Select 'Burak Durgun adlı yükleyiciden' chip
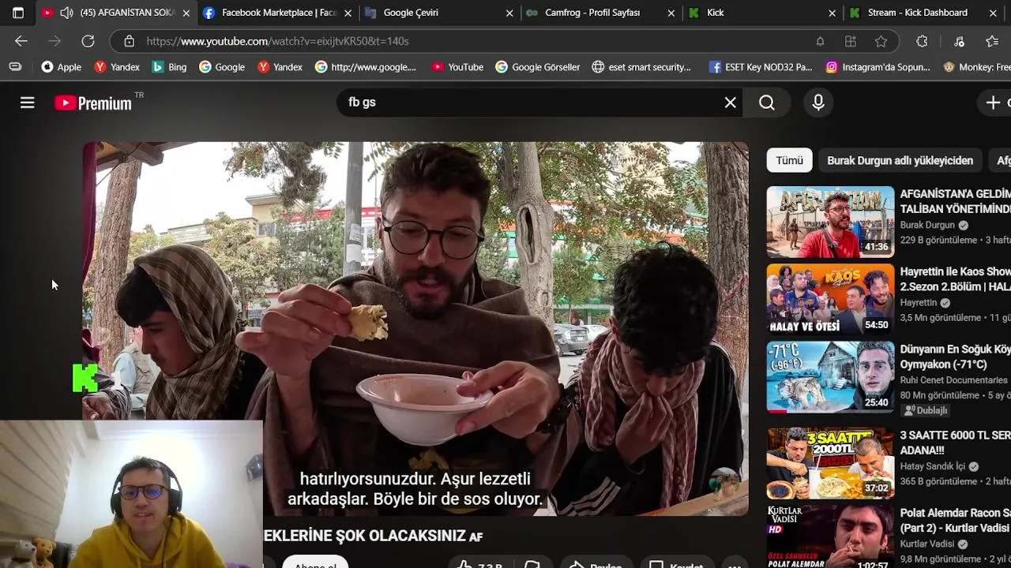 pyautogui.click(x=900, y=160)
